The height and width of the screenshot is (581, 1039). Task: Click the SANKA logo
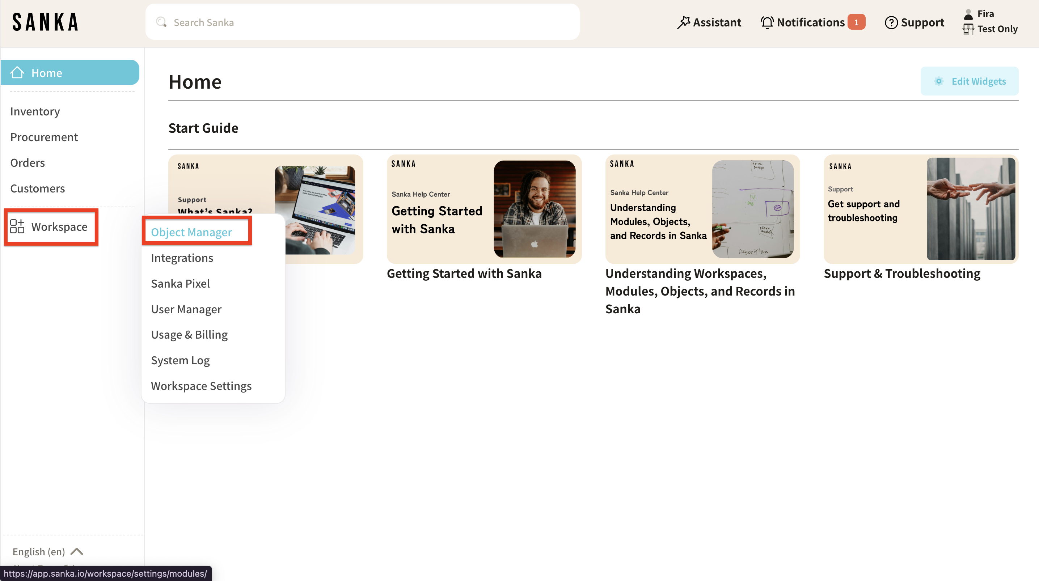click(x=45, y=22)
